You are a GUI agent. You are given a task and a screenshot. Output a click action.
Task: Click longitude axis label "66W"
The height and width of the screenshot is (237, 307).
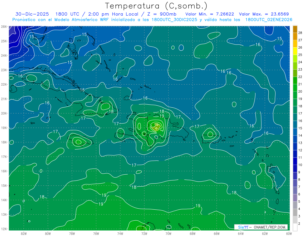point(217,234)
